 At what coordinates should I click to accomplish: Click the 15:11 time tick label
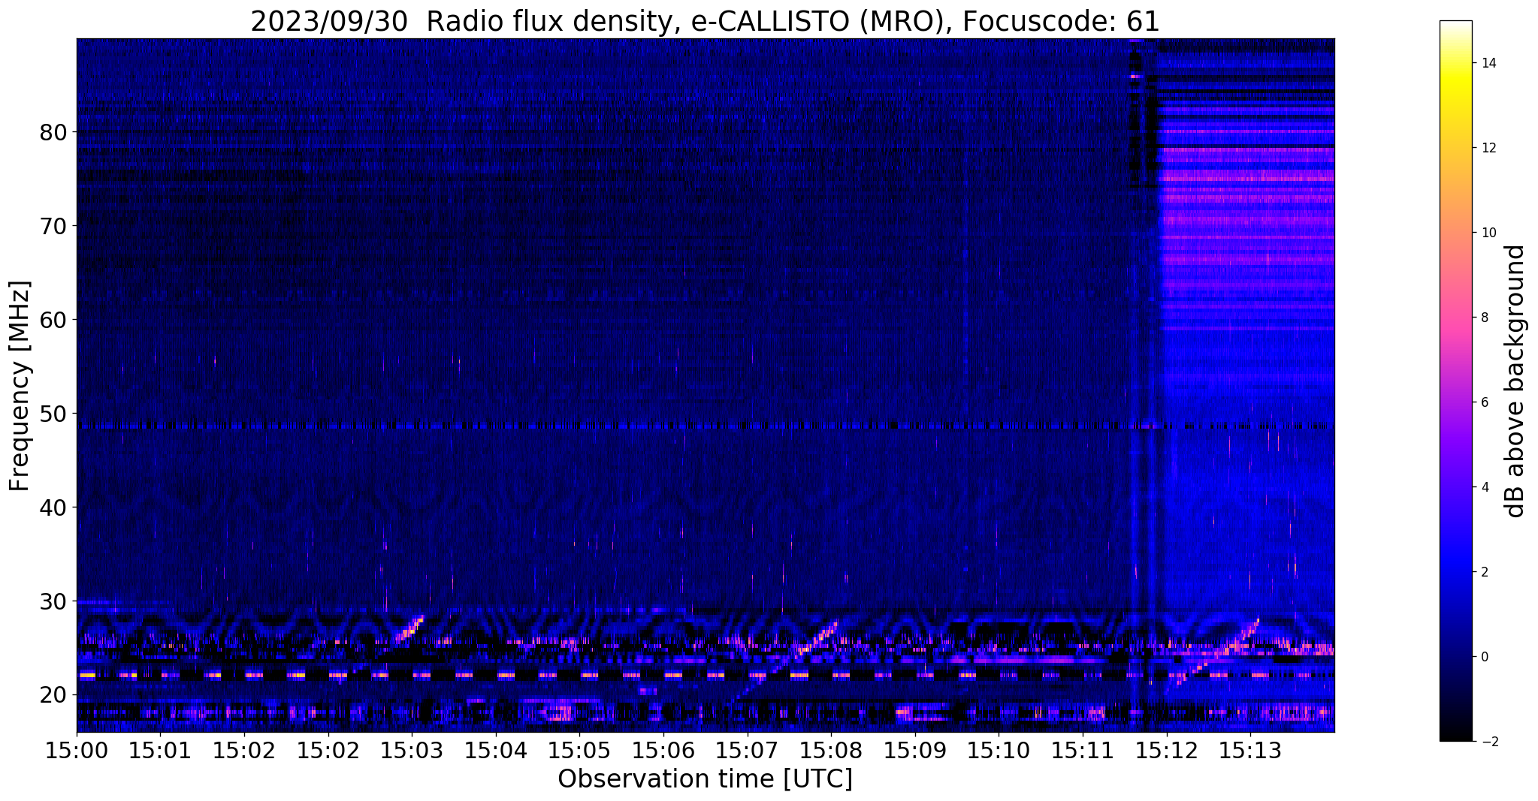click(x=1083, y=750)
